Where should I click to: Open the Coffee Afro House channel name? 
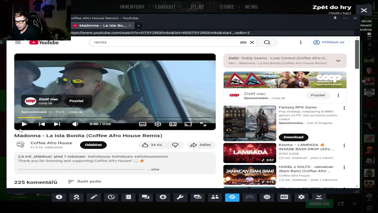point(51,143)
